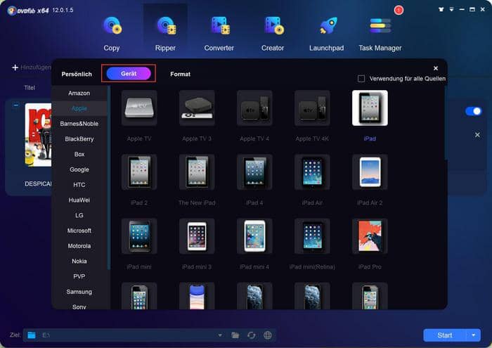Select PVP in the brand list

click(79, 276)
